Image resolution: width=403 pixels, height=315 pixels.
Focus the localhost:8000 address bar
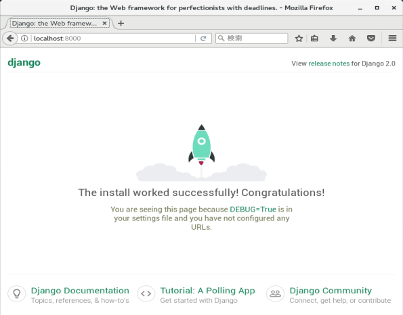click(x=113, y=39)
